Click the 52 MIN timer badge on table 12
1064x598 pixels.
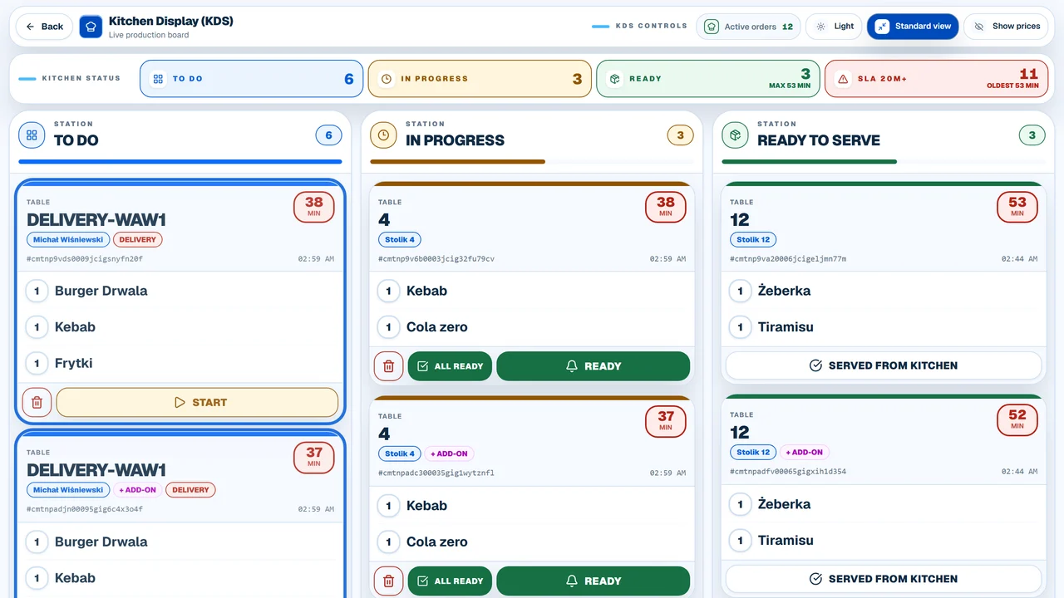pos(1017,419)
